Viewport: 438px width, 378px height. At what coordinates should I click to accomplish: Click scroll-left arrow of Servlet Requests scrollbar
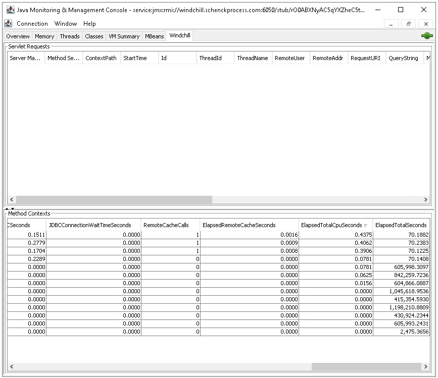11,199
